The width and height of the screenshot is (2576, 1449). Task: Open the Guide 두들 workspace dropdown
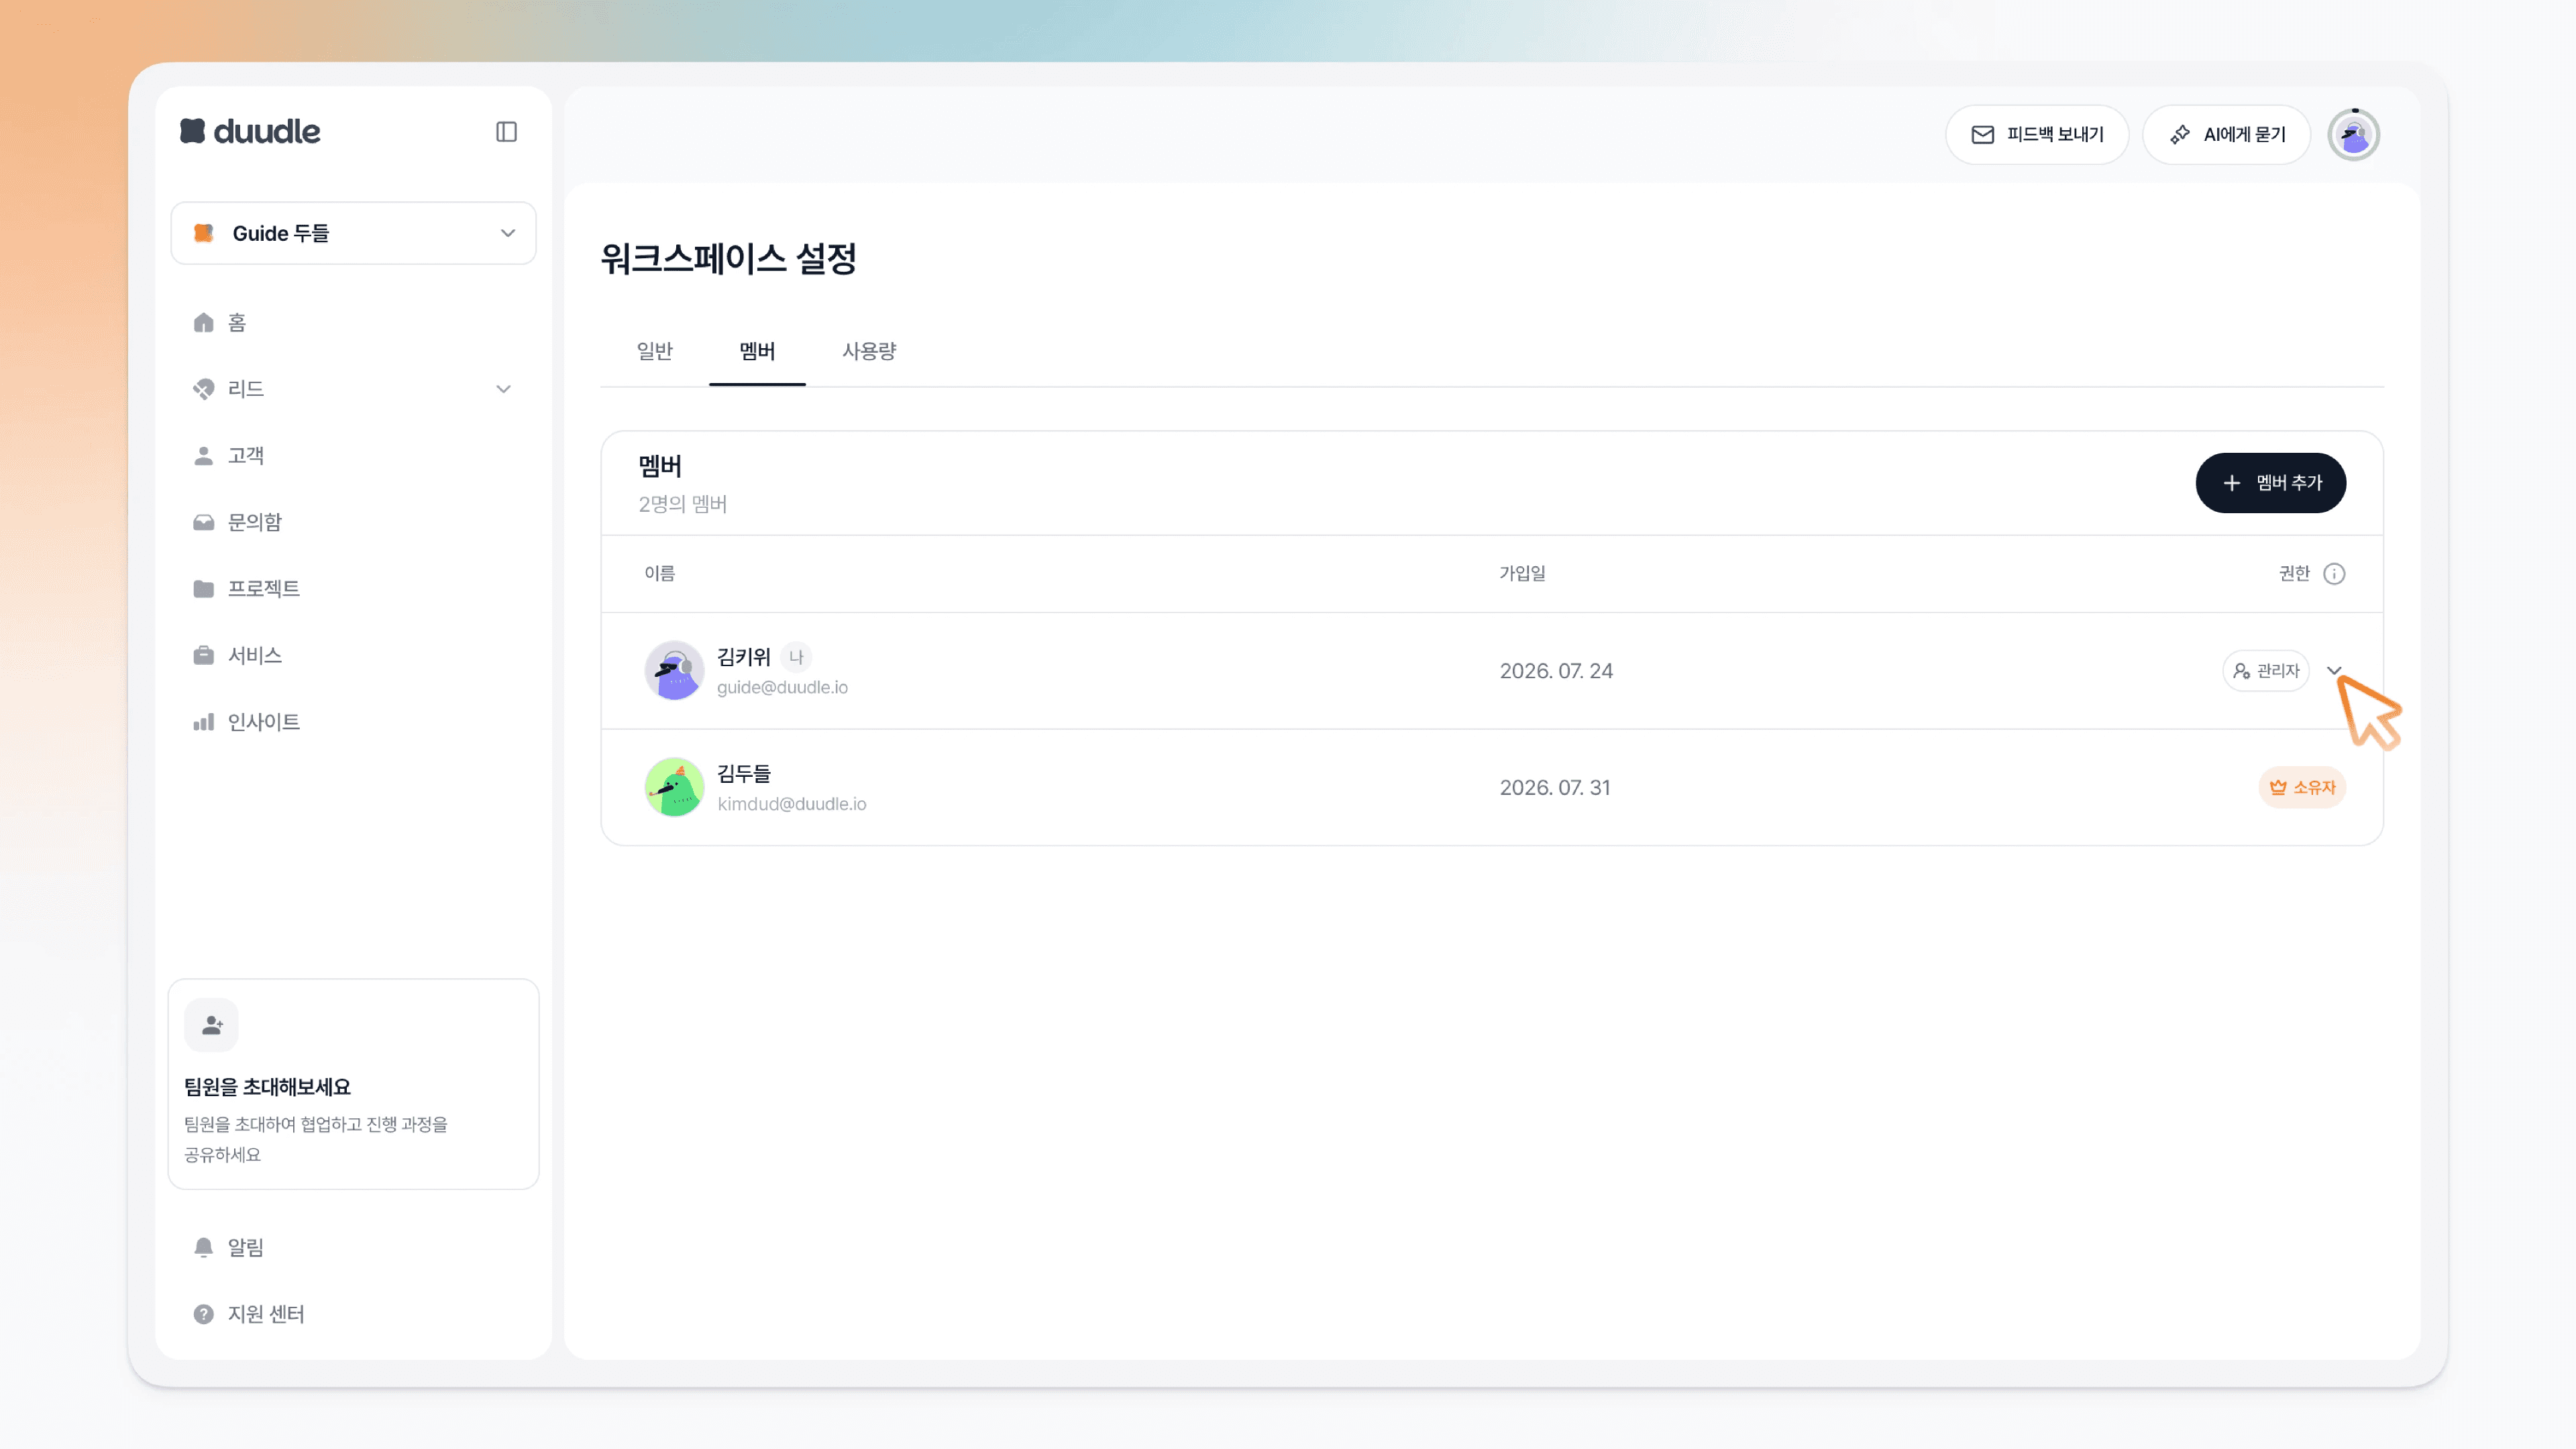[x=353, y=233]
